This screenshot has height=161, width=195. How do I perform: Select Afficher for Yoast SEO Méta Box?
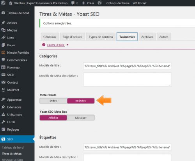coord(53,118)
